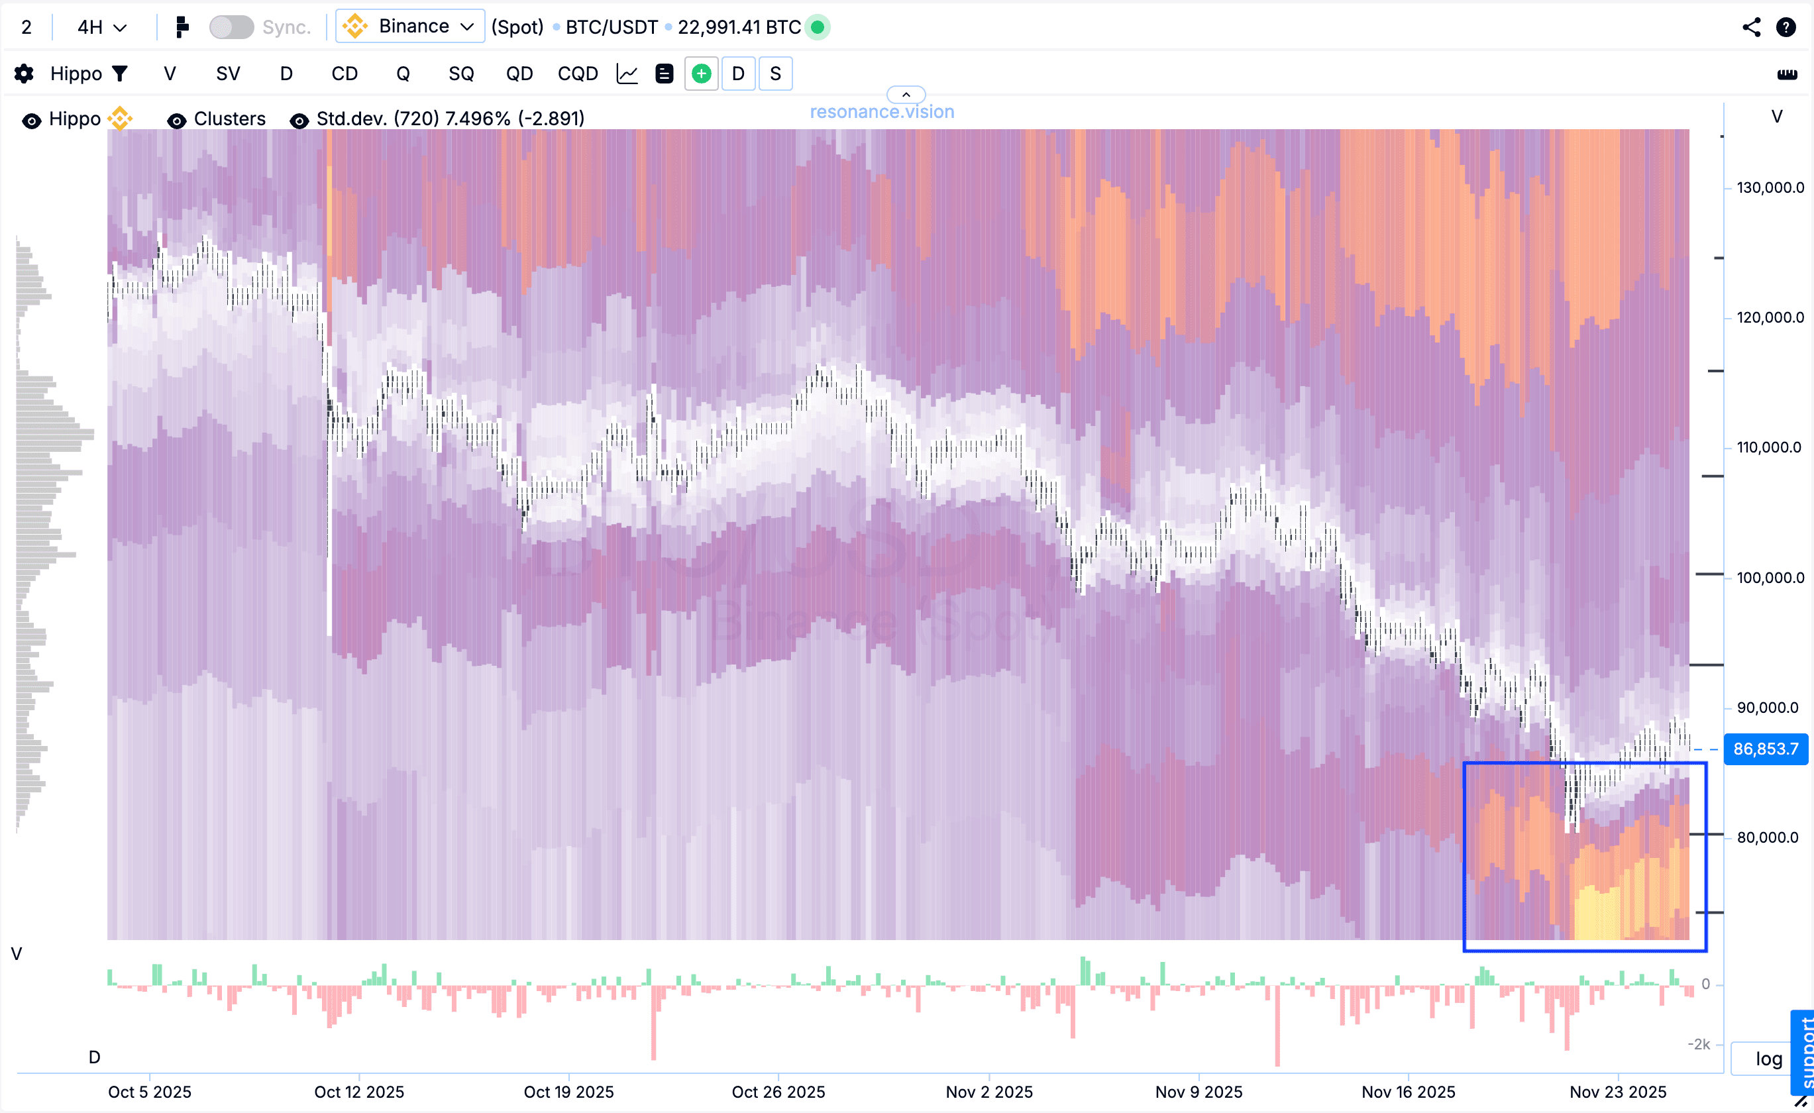Screen dimensions: 1814x1113
Task: Click the ruler measure icon
Action: (1787, 74)
